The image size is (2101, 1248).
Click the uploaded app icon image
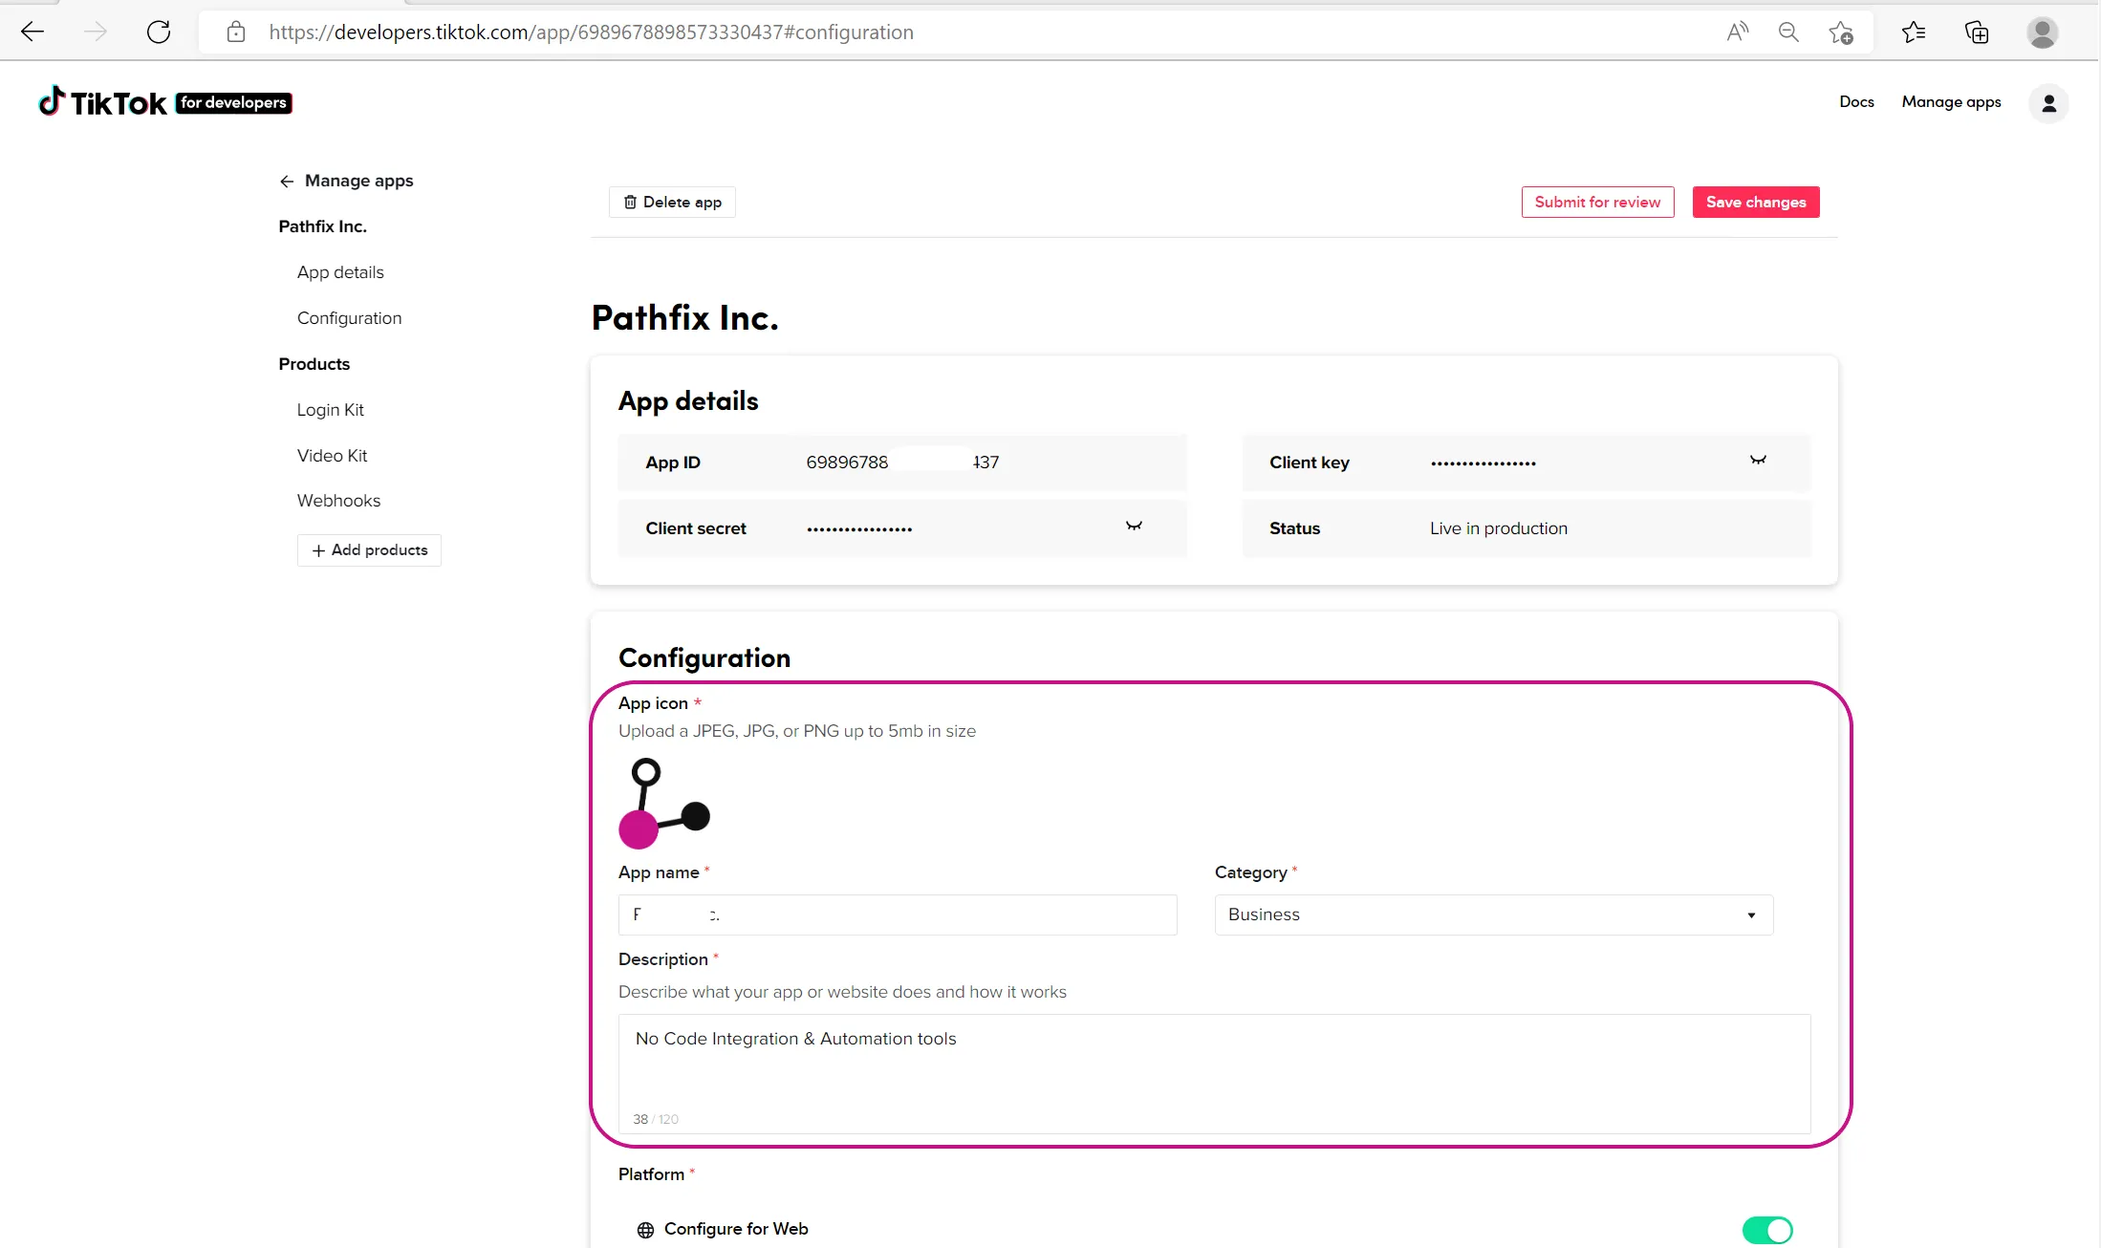point(664,803)
